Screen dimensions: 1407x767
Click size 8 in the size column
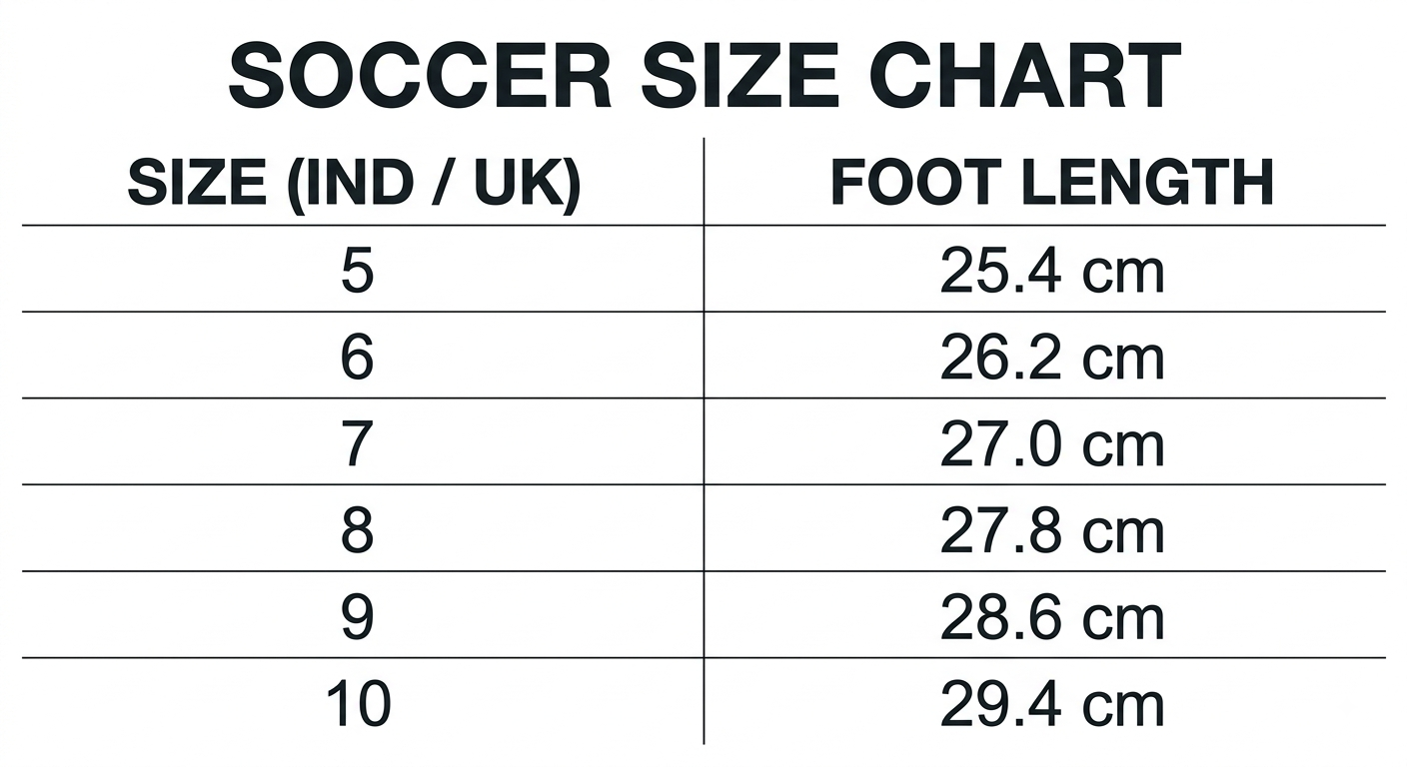coord(357,531)
